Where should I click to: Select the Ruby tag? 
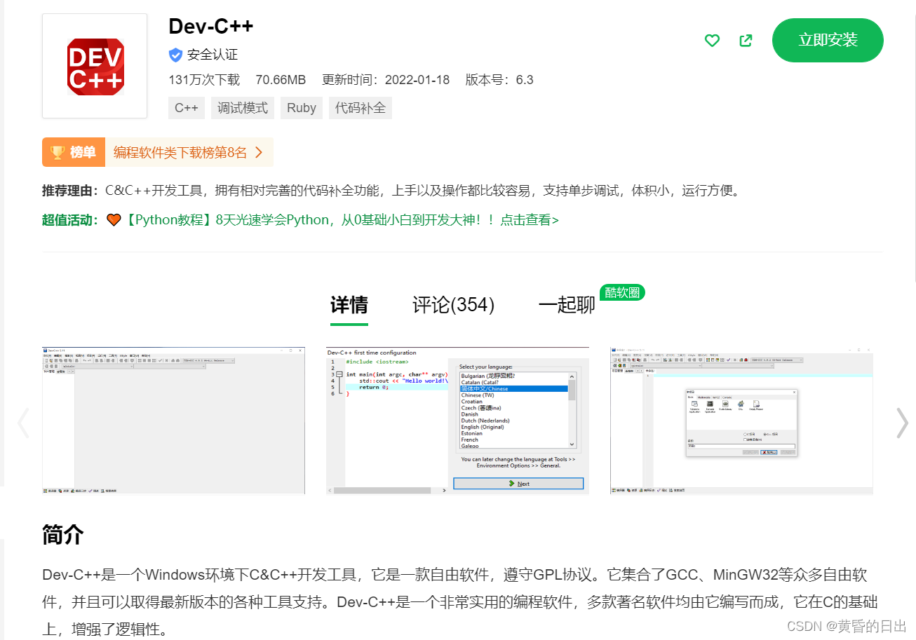[302, 108]
